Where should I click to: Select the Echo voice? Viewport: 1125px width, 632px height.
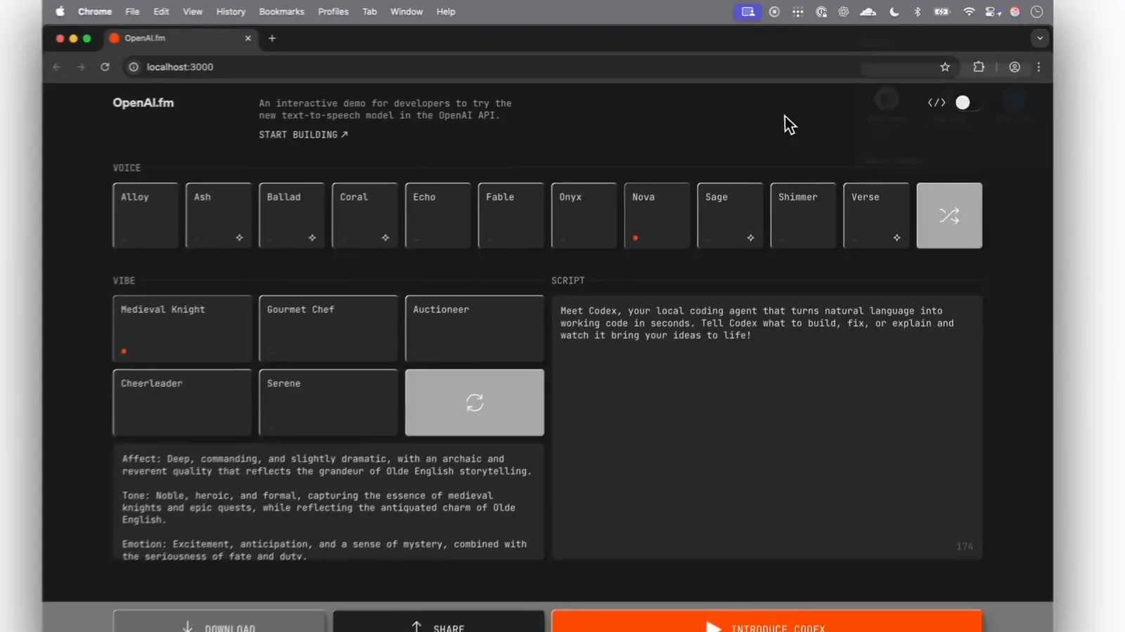click(438, 216)
